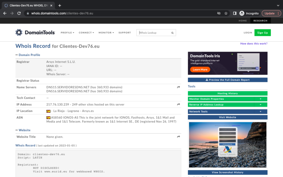
Task: Open the PROFILE dropdown menu
Action: point(67,33)
